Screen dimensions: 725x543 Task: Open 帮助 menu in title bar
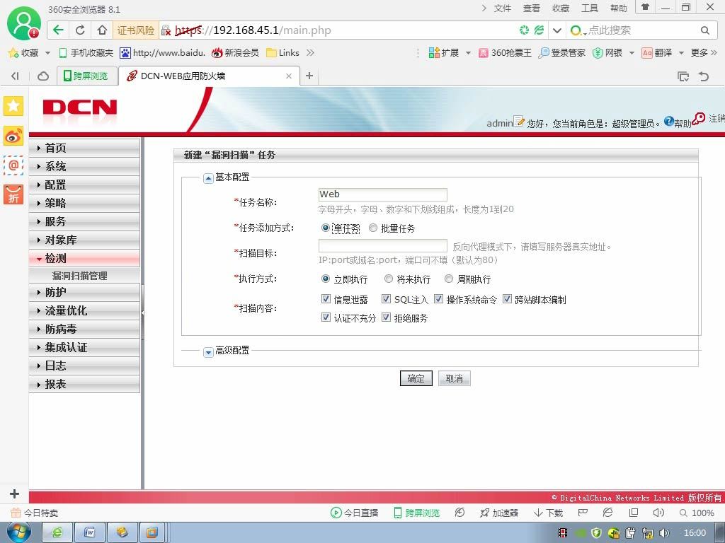tap(619, 8)
